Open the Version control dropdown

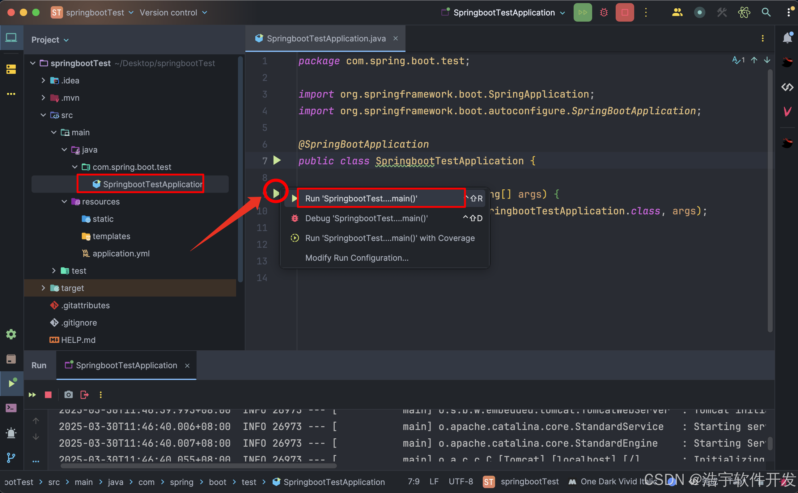pyautogui.click(x=173, y=12)
